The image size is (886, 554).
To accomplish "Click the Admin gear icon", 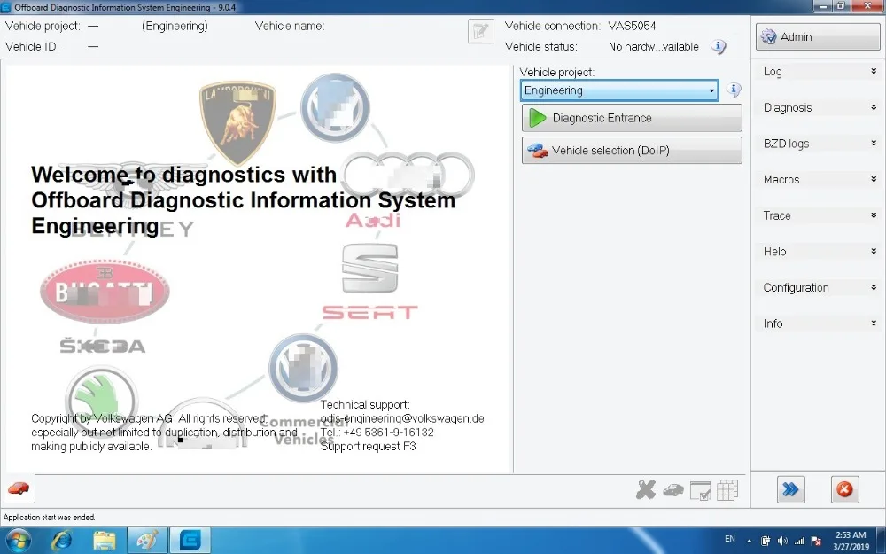I will click(x=768, y=36).
